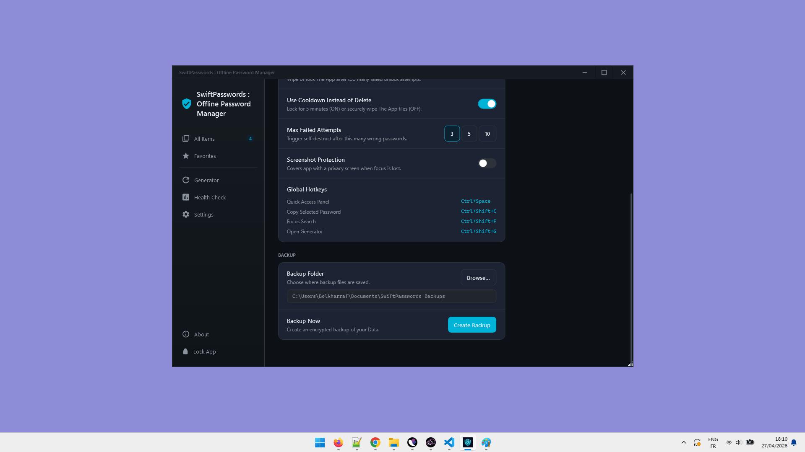The image size is (805, 452).
Task: Click the Focus Search label
Action: point(301,222)
